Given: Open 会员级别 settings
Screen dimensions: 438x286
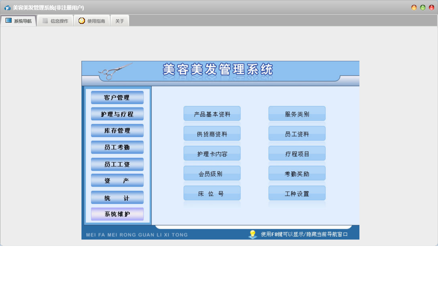Looking at the screenshot, I should tap(212, 173).
